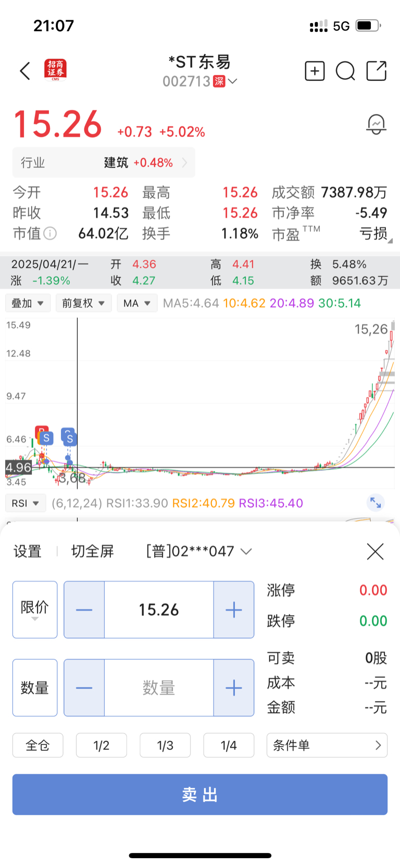Image resolution: width=400 pixels, height=867 pixels.
Task: Increase price with plus button
Action: coord(234,609)
